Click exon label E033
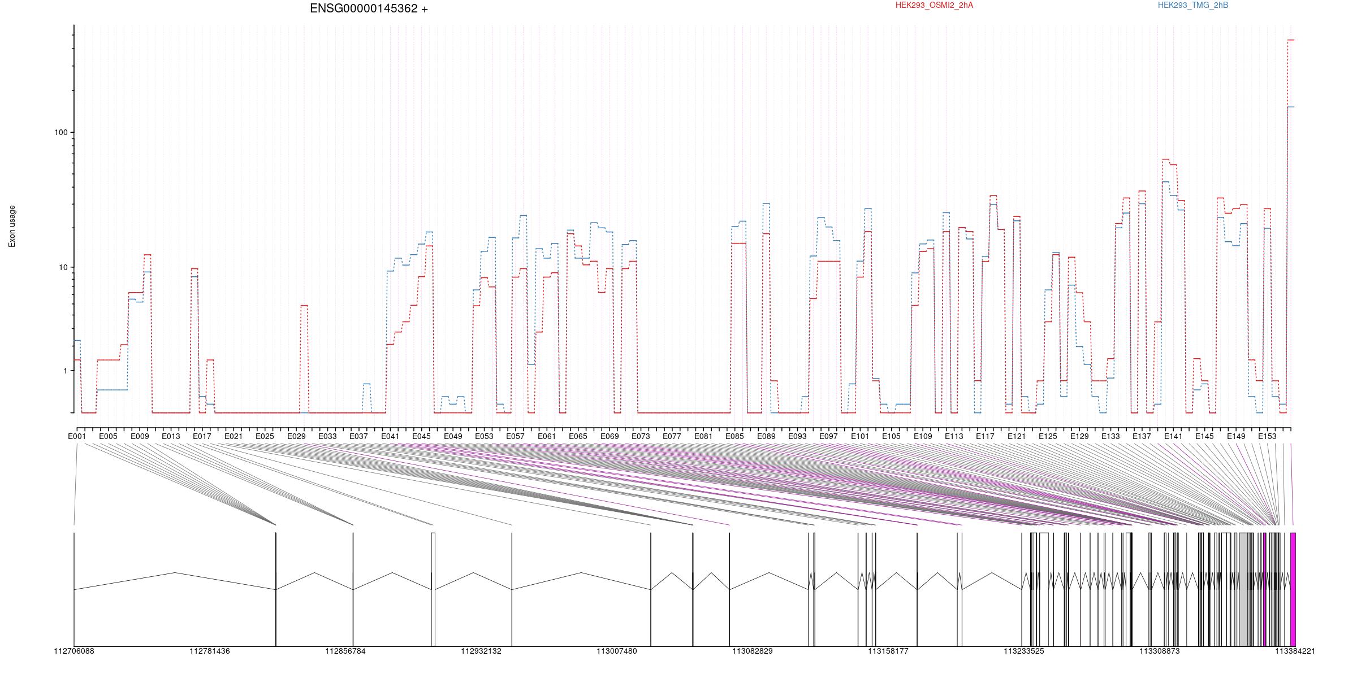 click(327, 436)
